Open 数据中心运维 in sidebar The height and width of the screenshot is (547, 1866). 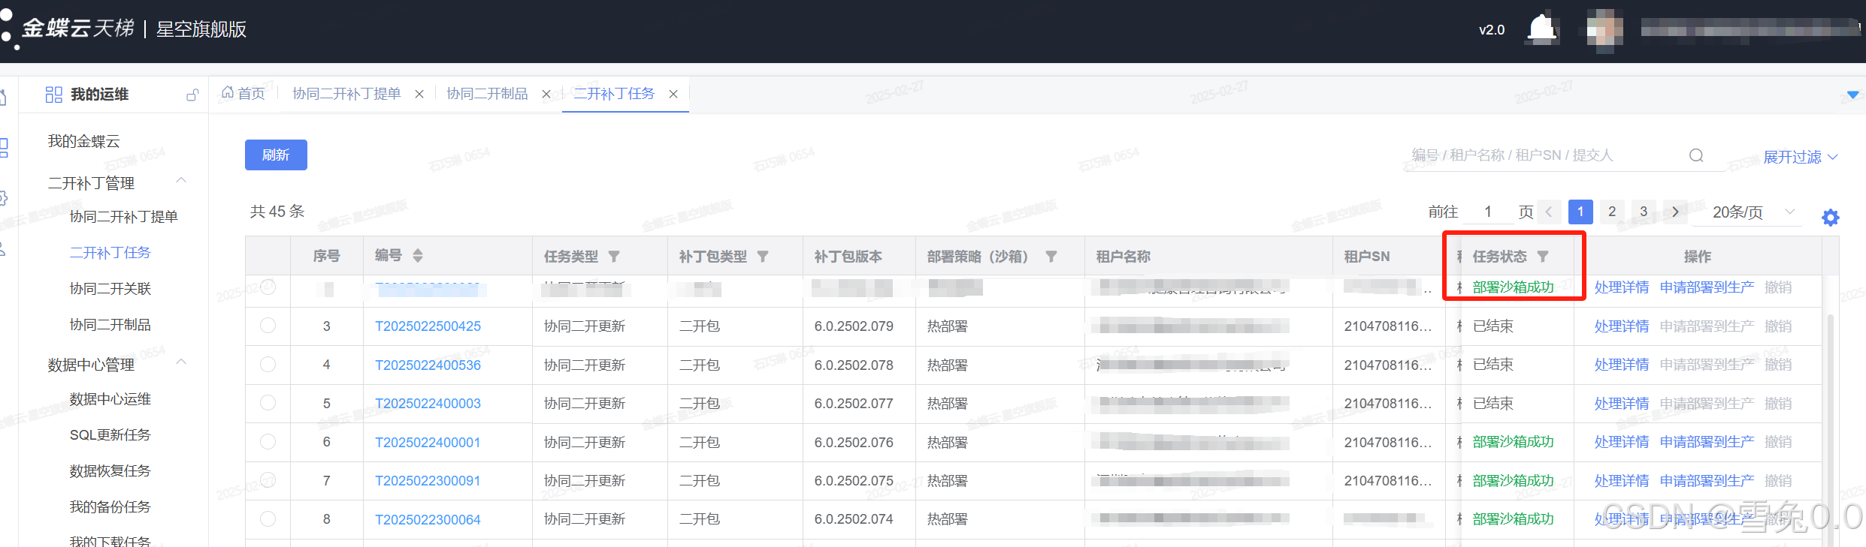[x=110, y=399]
